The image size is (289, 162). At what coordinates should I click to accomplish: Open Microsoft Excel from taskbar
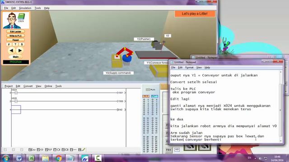click(x=31, y=158)
